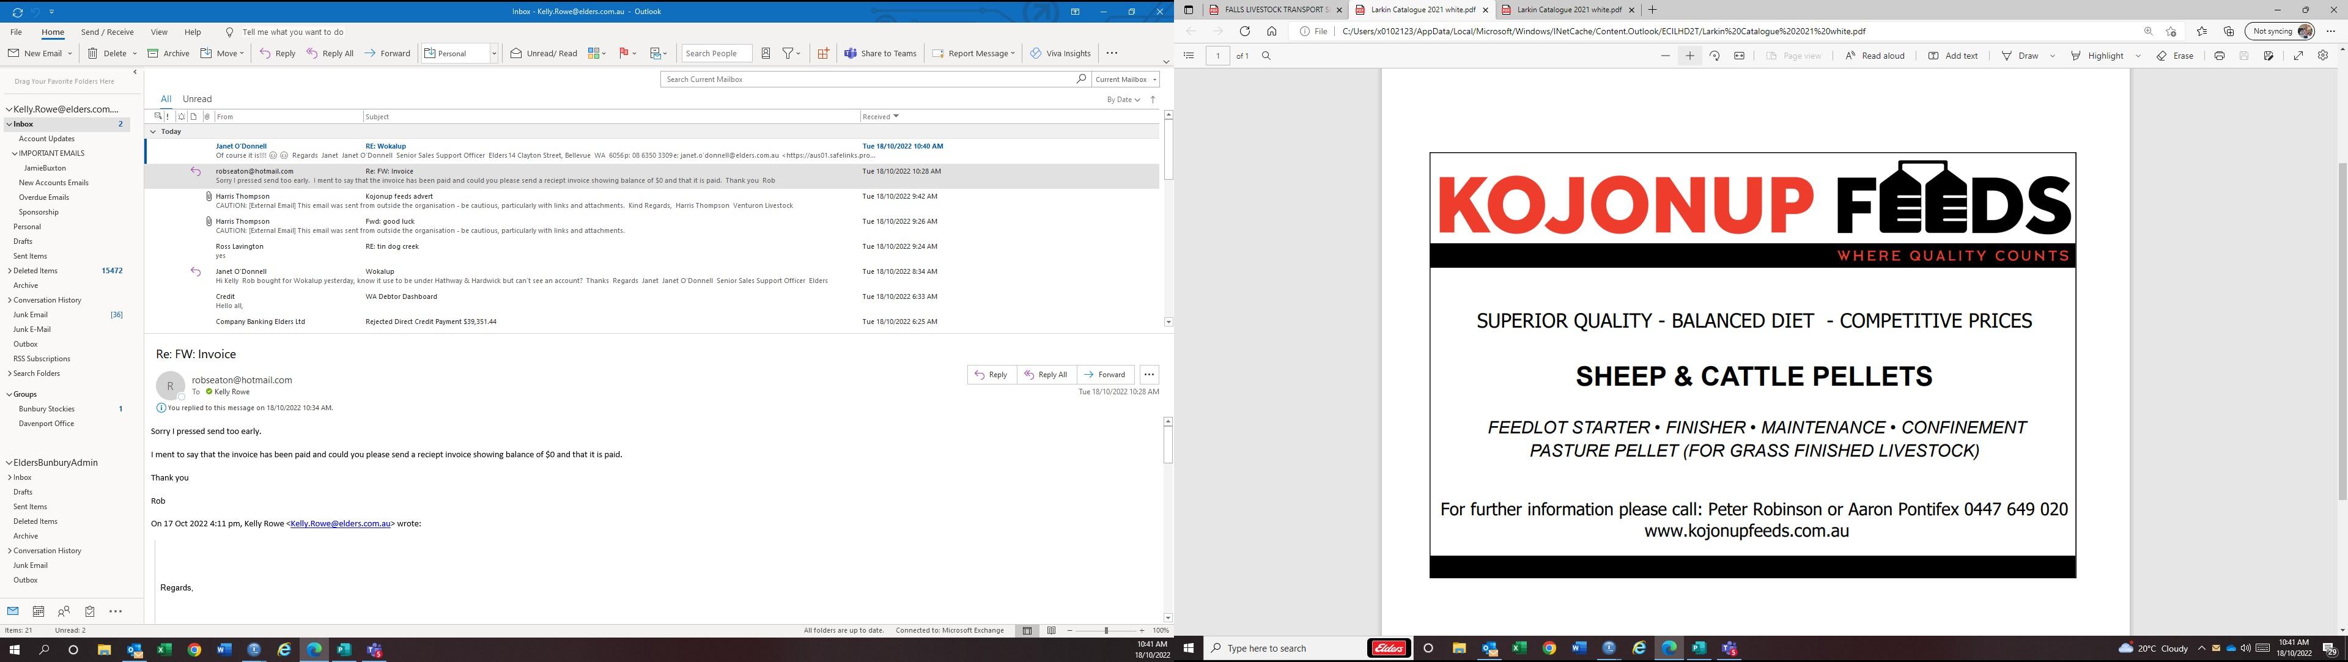Image resolution: width=2348 pixels, height=662 pixels.
Task: Click Read aloud in PDF toolbar
Action: [1875, 56]
